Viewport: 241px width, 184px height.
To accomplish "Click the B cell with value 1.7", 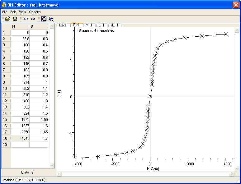I will coord(39,138).
